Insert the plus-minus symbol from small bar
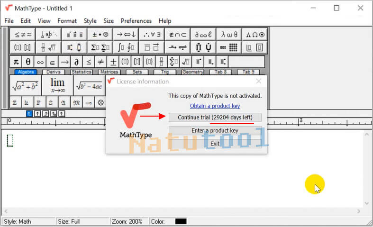This screenshot has width=373, height=227. (113, 62)
